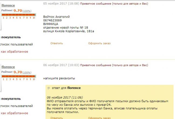Click "Ответить" under the first message
The height and width of the screenshot is (119, 175).
(x=57, y=43)
